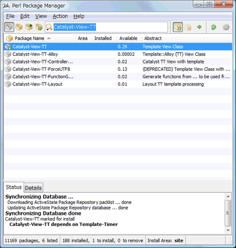Open preferences gear icon
236x248 pixels.
click(226, 27)
